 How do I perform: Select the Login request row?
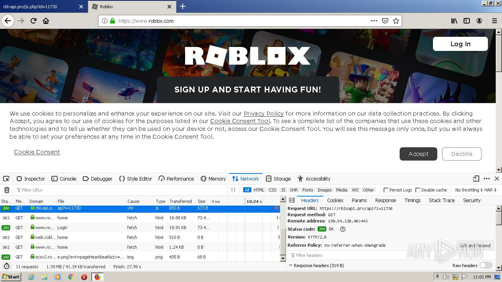click(140, 228)
